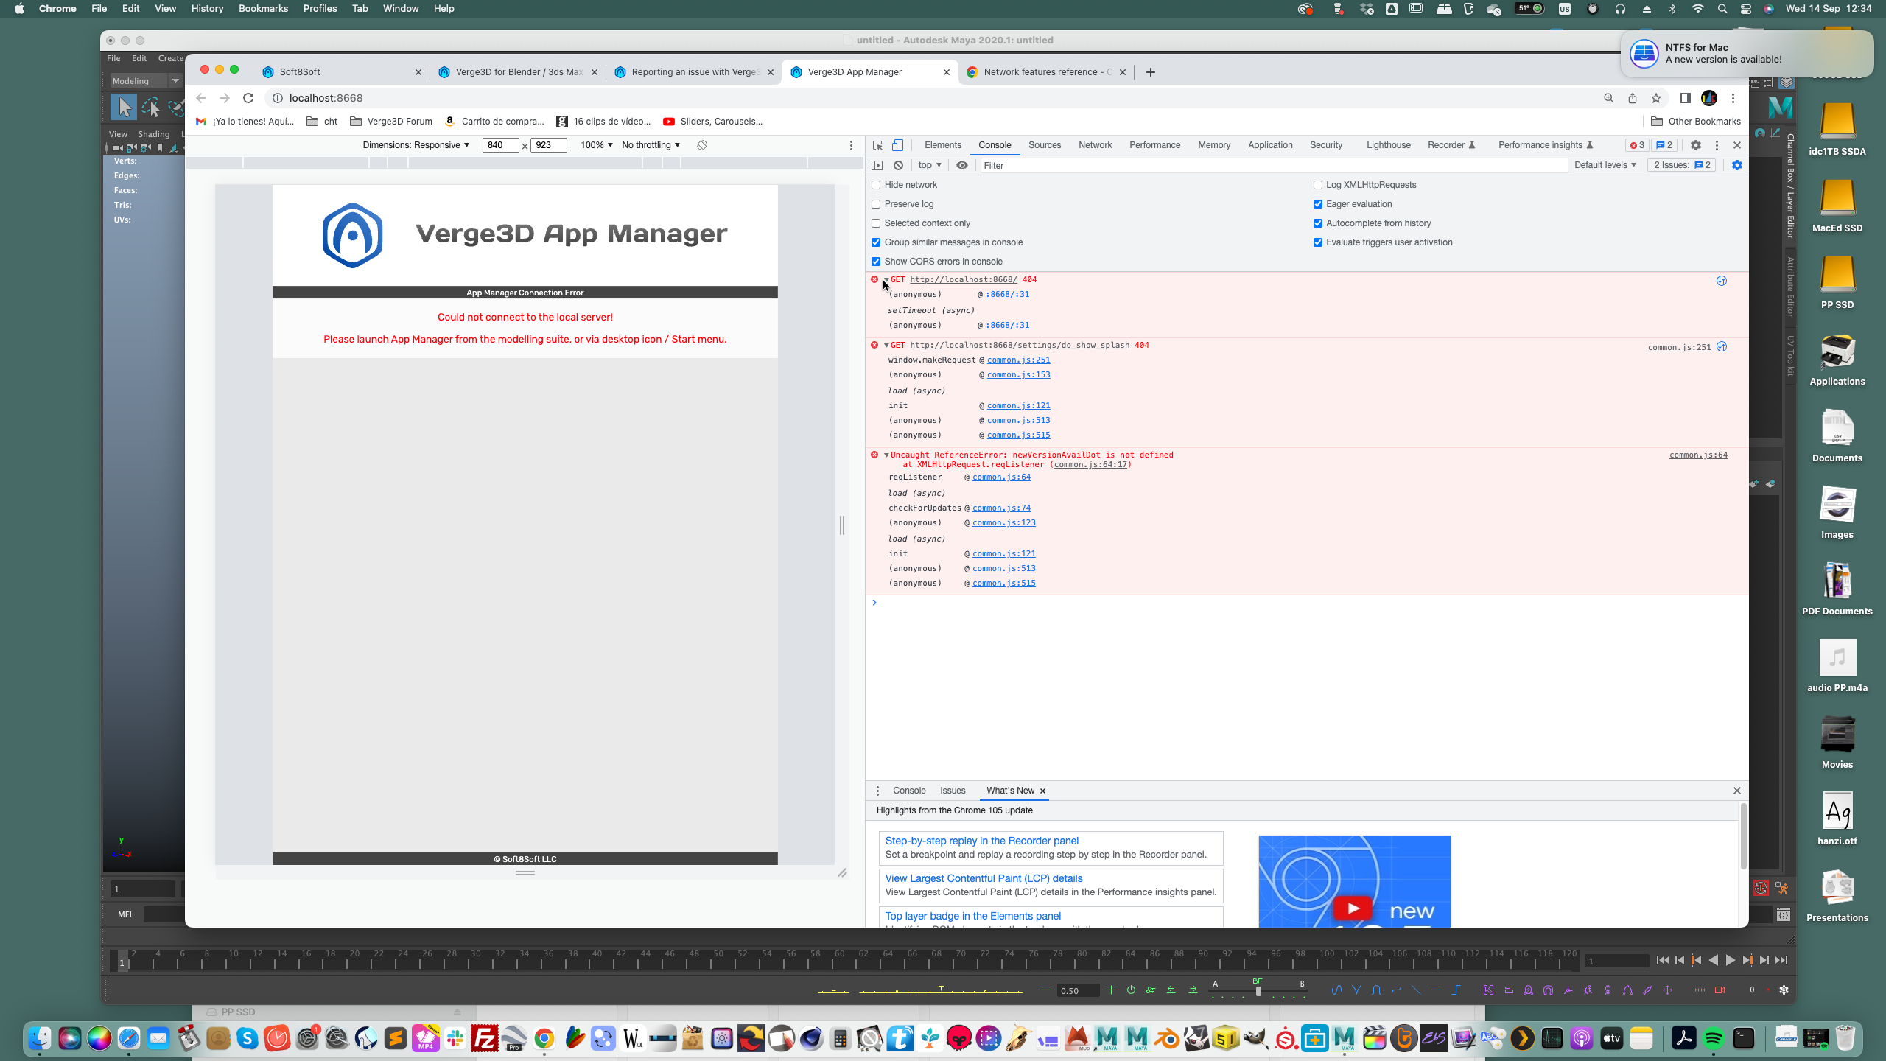The image size is (1886, 1061).
Task: Open Step-by-step replay in Recorder link
Action: [981, 841]
